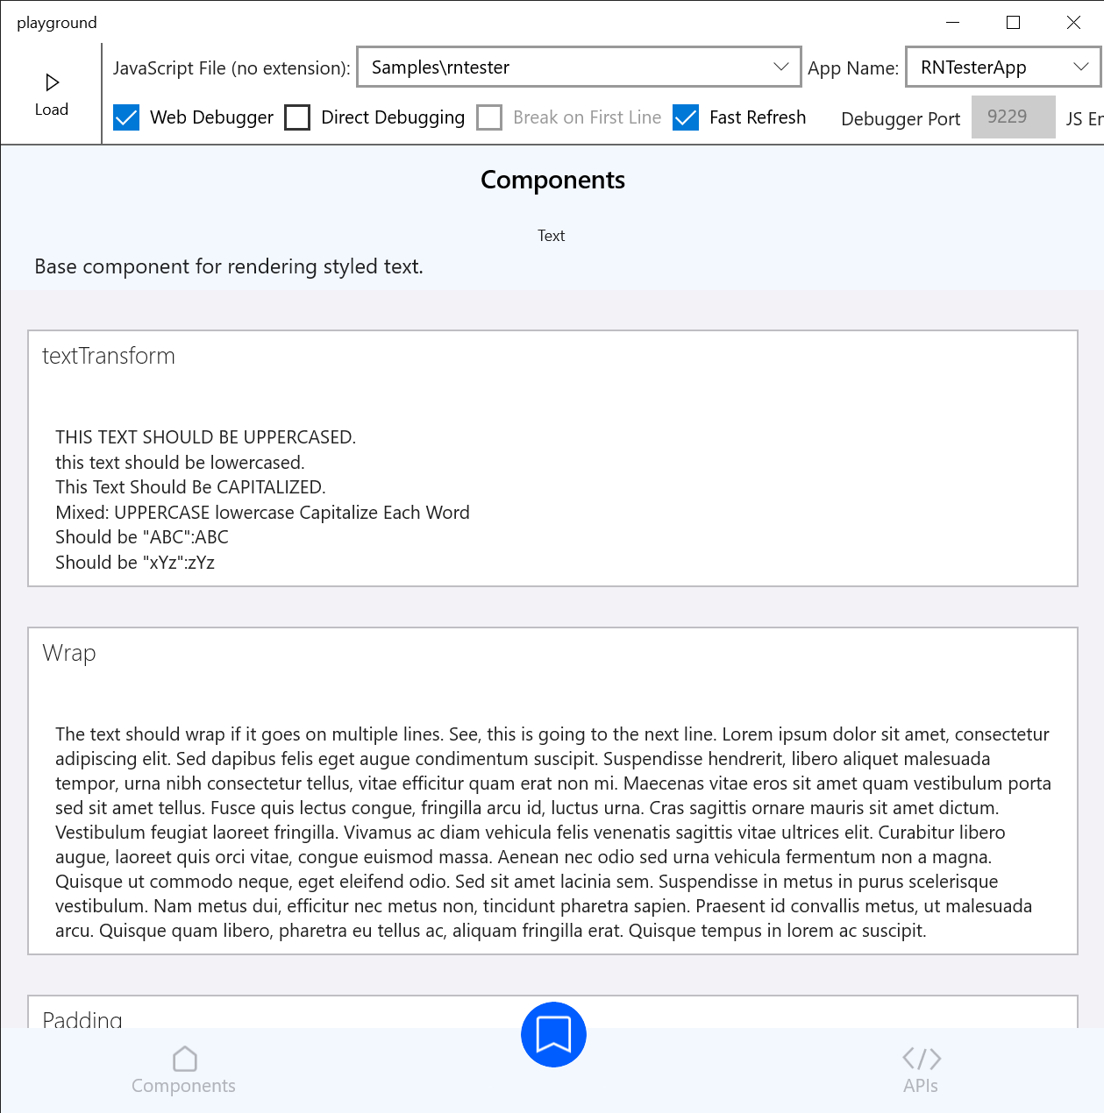Click the Samples\rntester file path text
1104x1113 pixels.
click(438, 67)
